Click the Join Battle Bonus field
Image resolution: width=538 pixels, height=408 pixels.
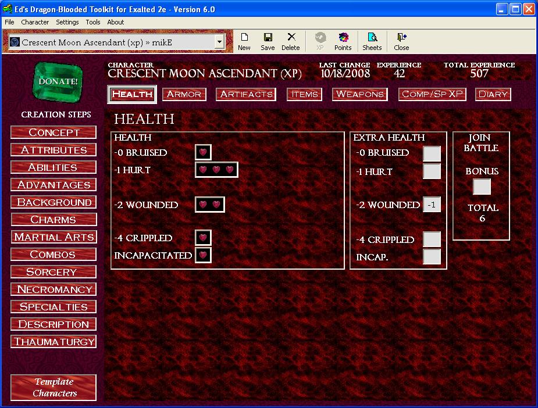pos(482,187)
